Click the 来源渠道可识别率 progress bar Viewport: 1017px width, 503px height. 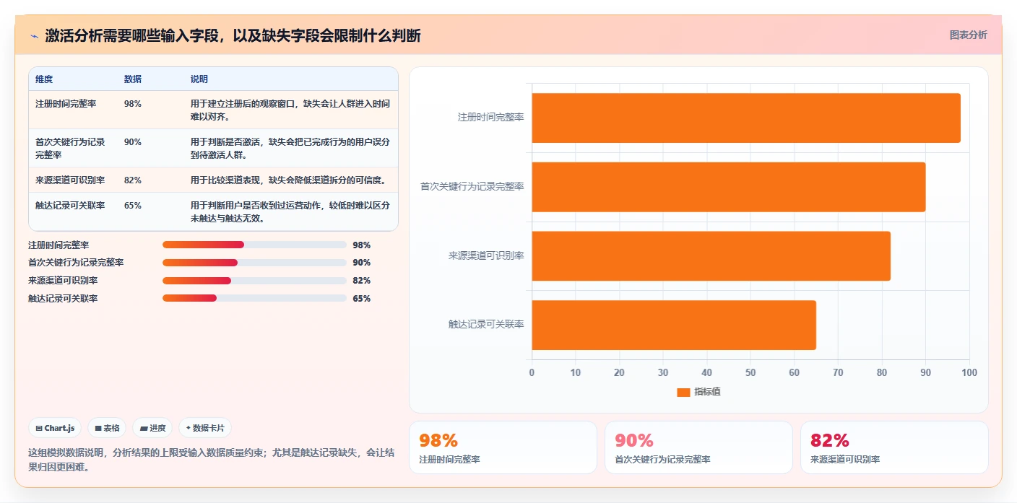(x=254, y=281)
